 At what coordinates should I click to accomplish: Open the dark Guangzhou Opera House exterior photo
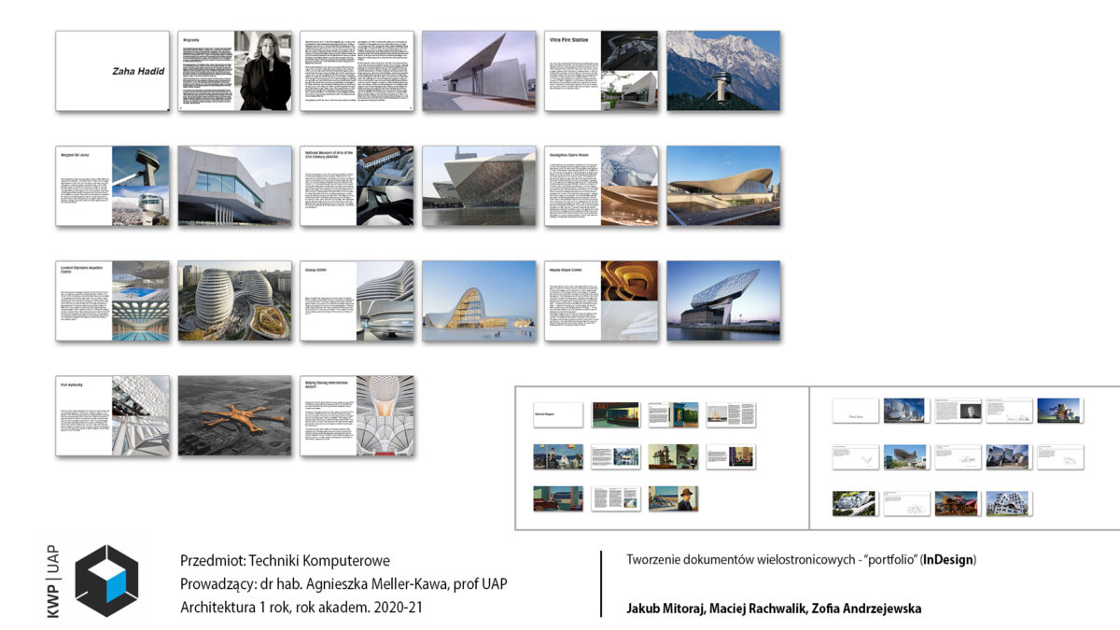[479, 186]
